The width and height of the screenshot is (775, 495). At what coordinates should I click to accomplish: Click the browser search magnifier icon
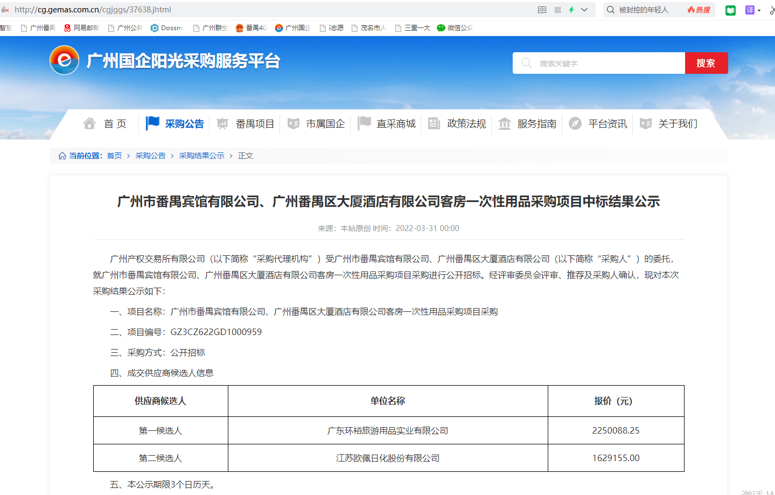(611, 10)
